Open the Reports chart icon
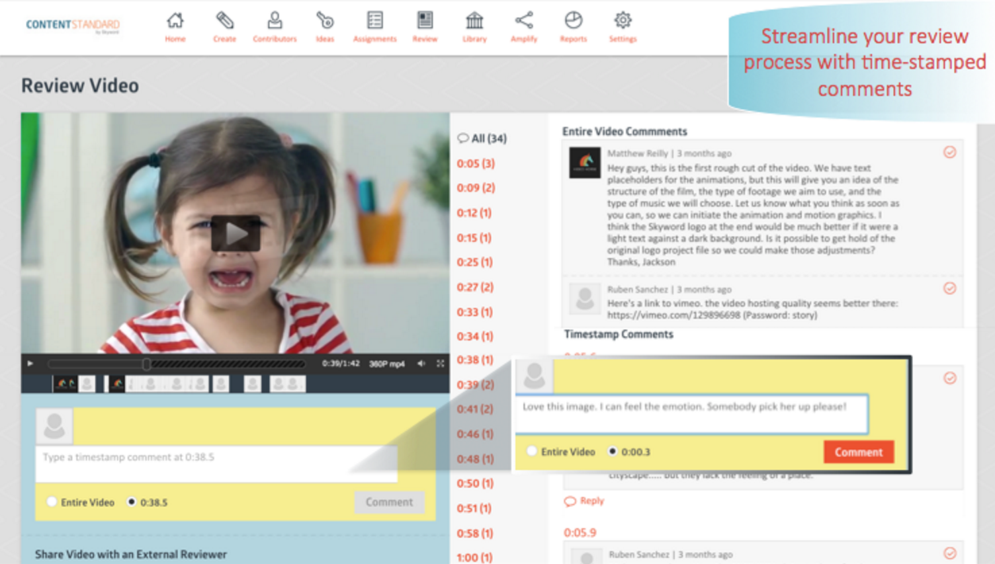 click(x=574, y=20)
